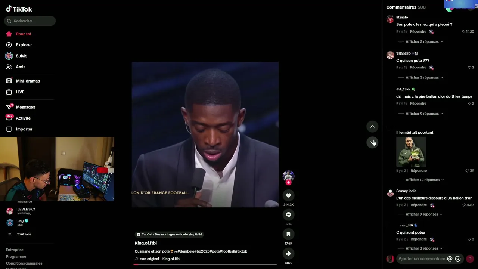Seek using the video progress bar
The image size is (478, 269).
pos(205,264)
